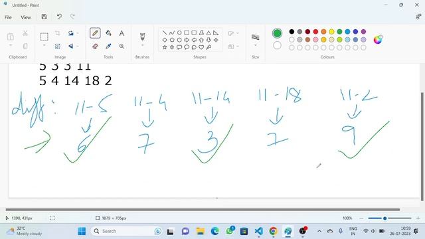
Task: Open File Explorer from taskbar
Action: coord(201,231)
